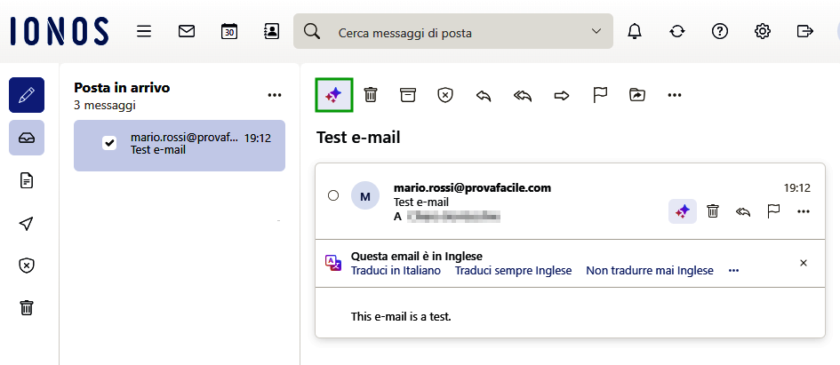Expand the search options dropdown arrow

point(596,32)
